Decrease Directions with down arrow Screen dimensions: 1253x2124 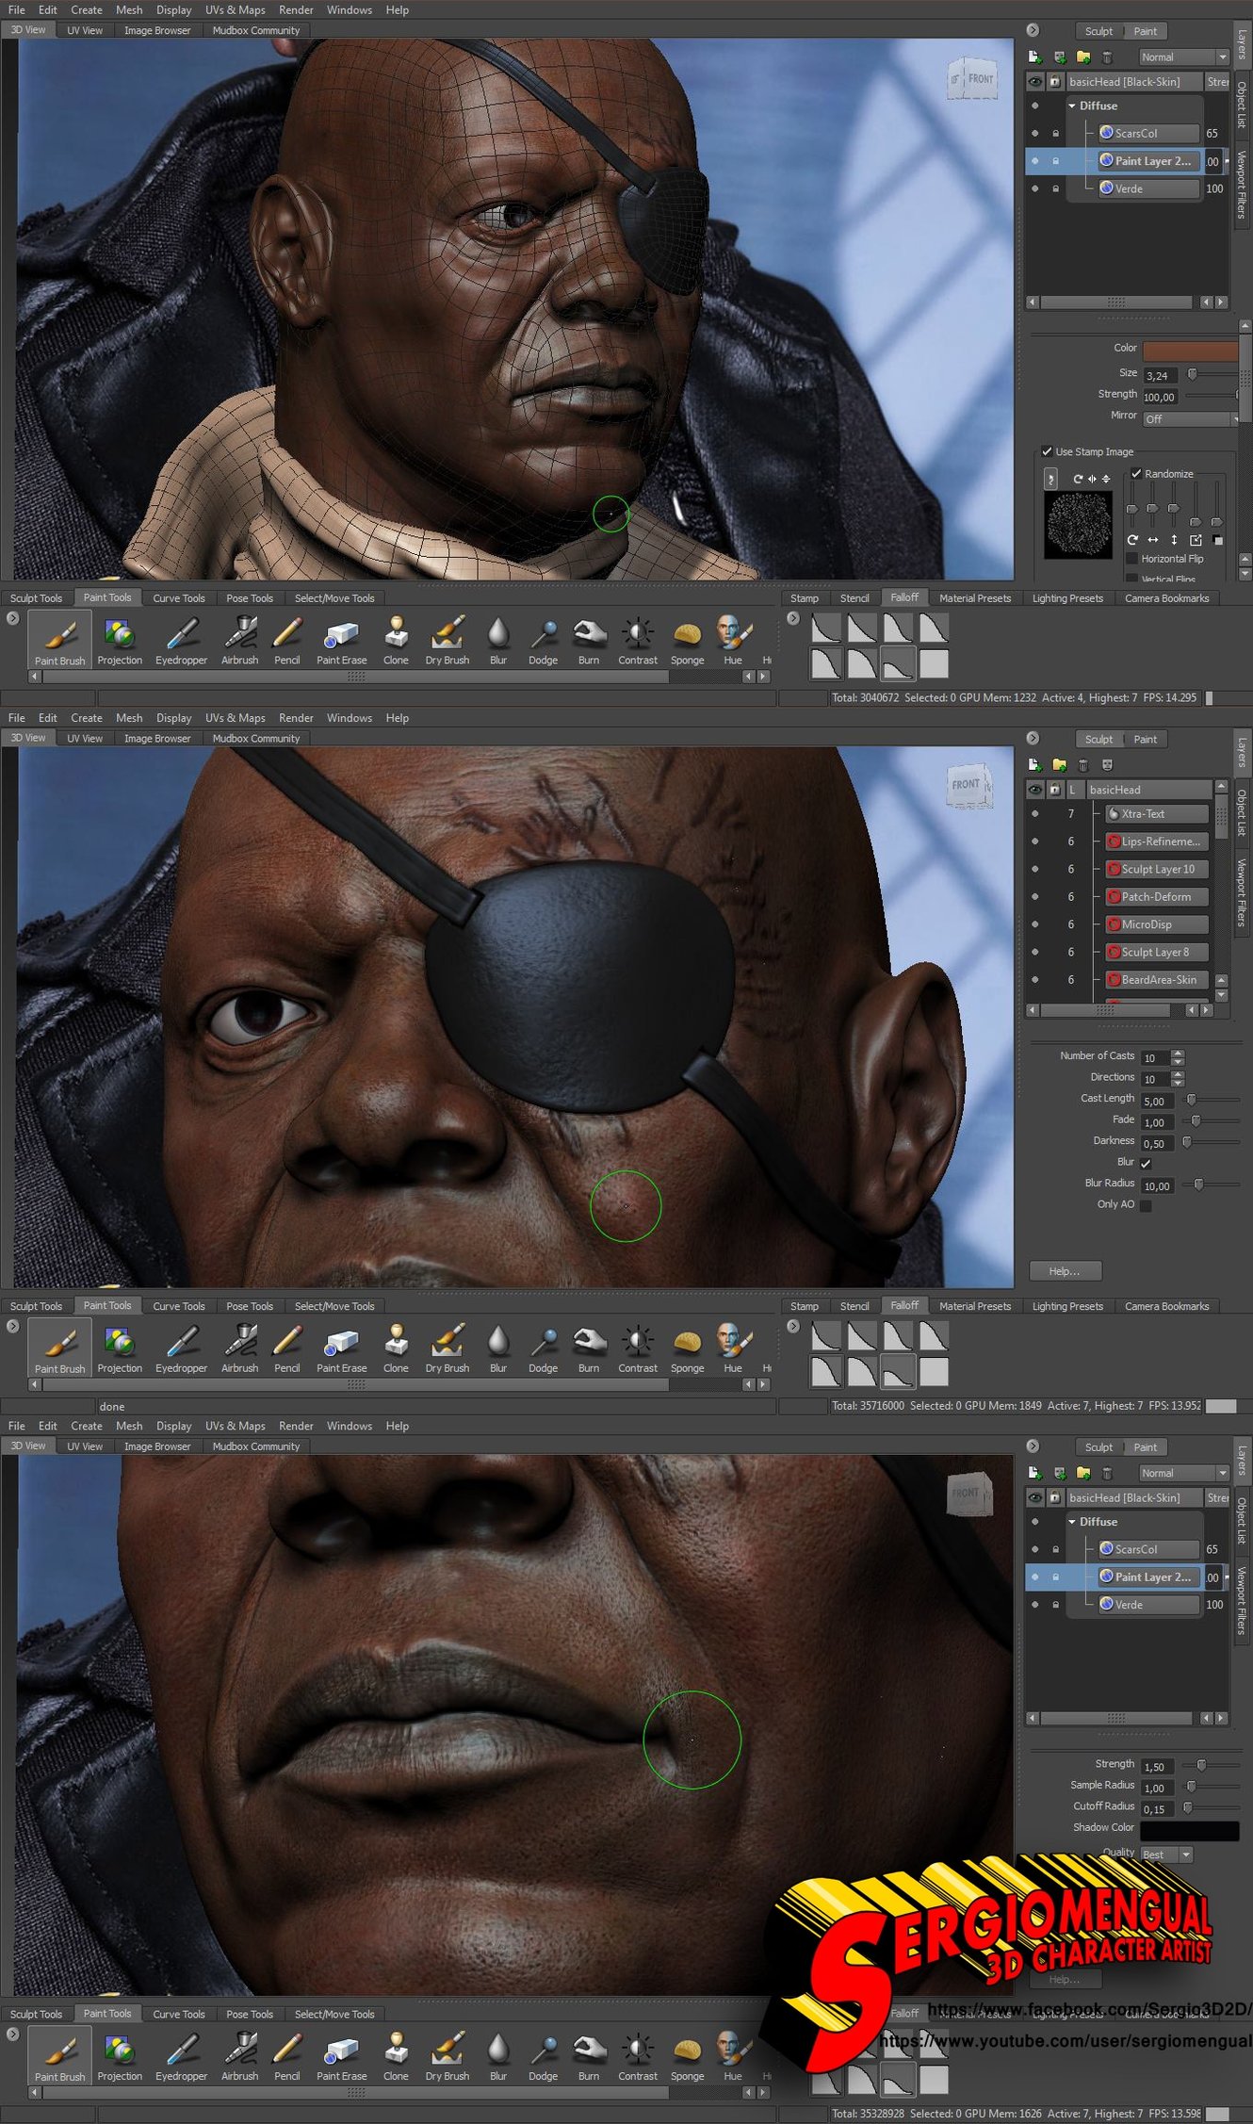1178,1084
